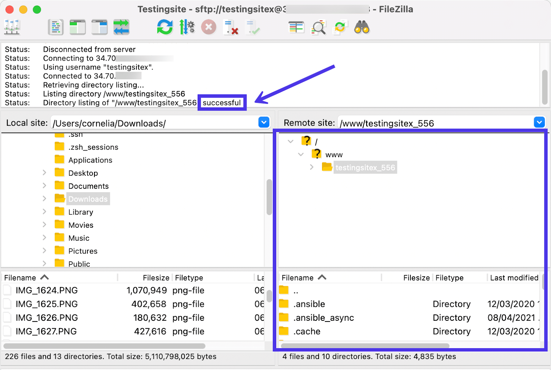Open the parent directory via .. entry
Viewport: 551px width, 370px height.
[x=295, y=290]
